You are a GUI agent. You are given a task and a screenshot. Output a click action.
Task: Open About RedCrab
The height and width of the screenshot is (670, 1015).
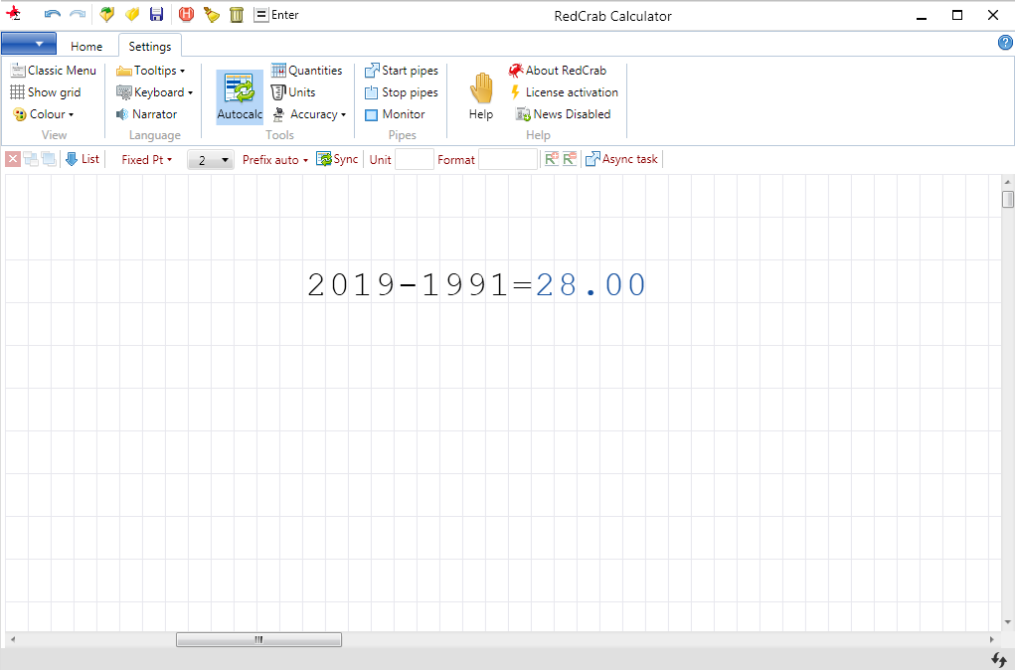(557, 71)
